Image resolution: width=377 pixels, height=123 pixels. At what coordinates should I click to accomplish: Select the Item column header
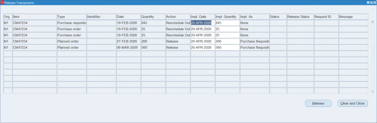coord(35,17)
